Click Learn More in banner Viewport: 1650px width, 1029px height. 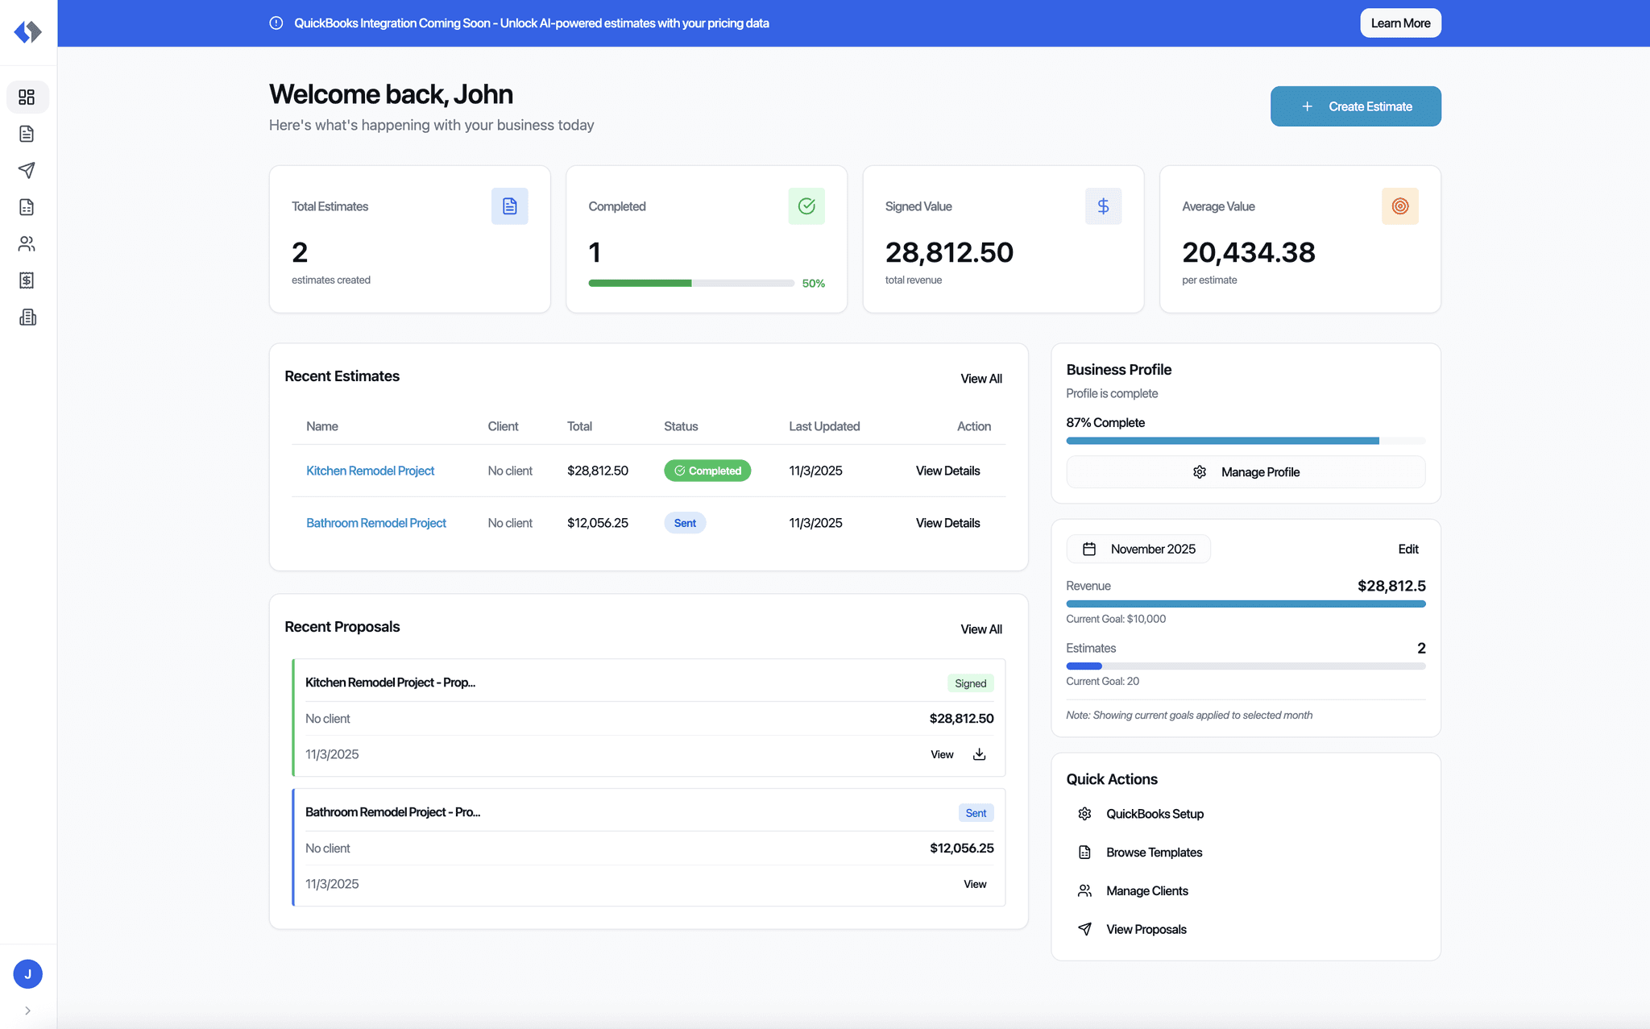(1400, 23)
